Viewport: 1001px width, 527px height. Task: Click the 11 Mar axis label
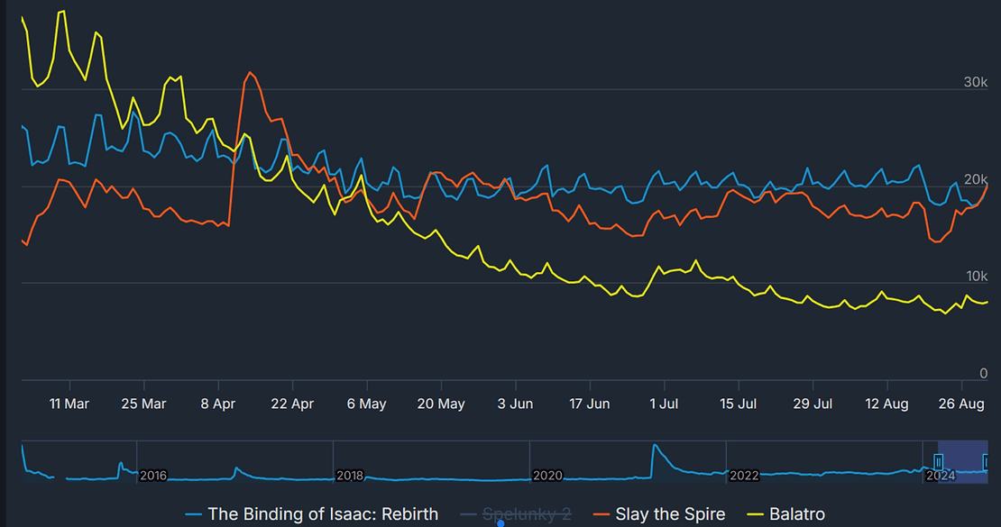pos(69,404)
